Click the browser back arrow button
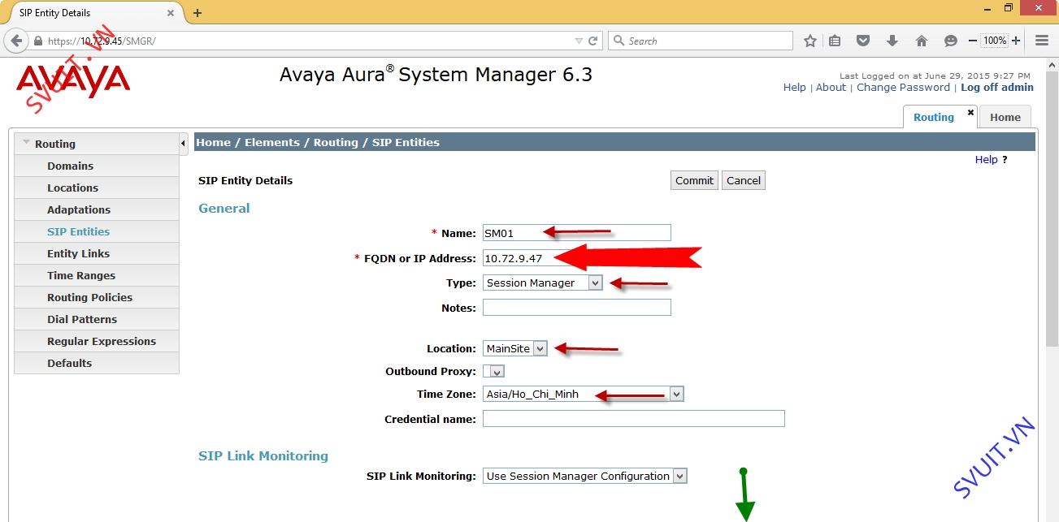 pos(16,41)
